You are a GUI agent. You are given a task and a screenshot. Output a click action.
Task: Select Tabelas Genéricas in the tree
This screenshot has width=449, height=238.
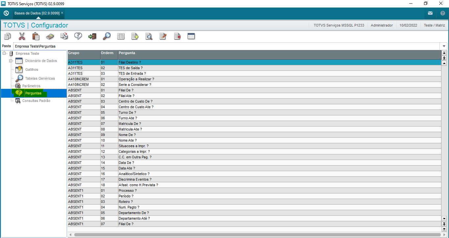point(40,78)
